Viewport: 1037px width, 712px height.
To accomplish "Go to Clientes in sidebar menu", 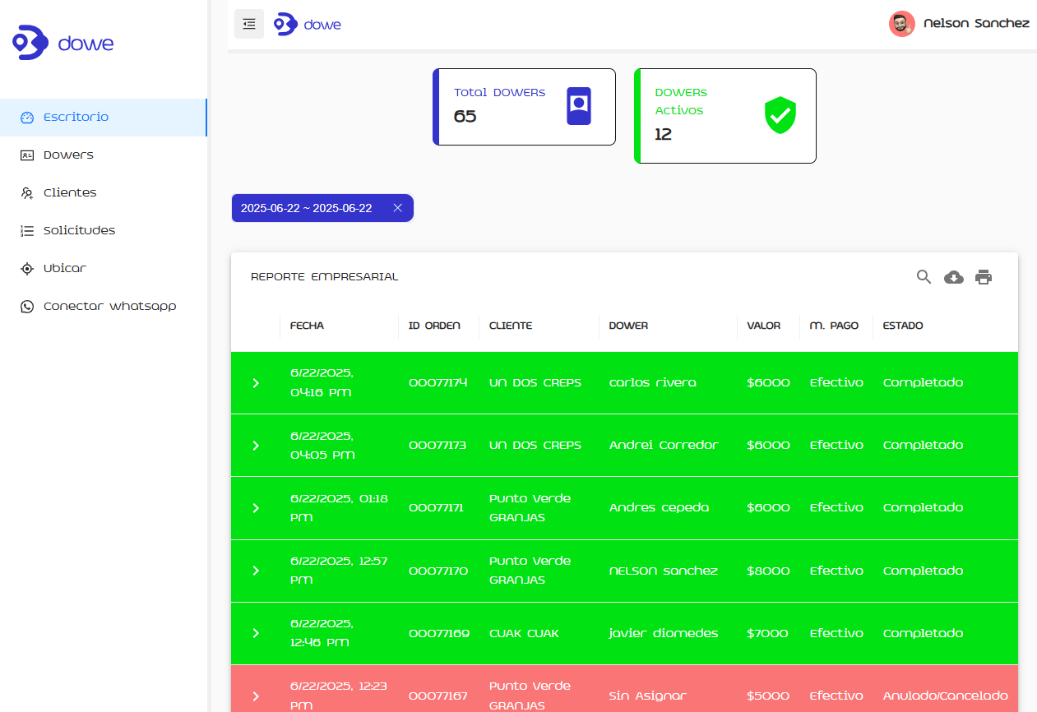I will point(70,192).
